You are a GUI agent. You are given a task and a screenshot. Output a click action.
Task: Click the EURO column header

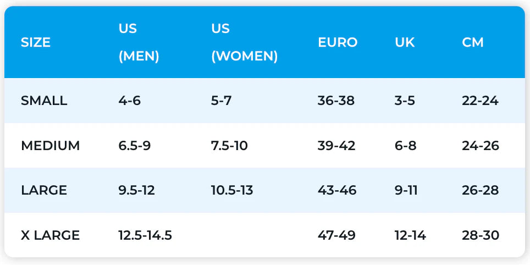(x=338, y=42)
